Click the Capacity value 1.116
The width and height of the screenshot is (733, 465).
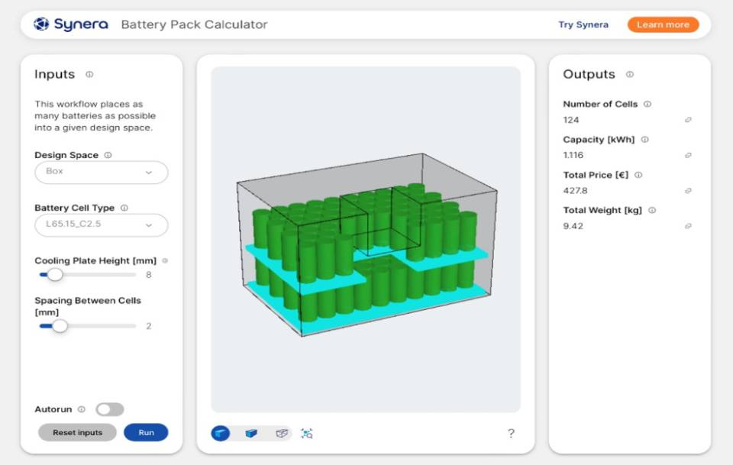[x=573, y=155]
